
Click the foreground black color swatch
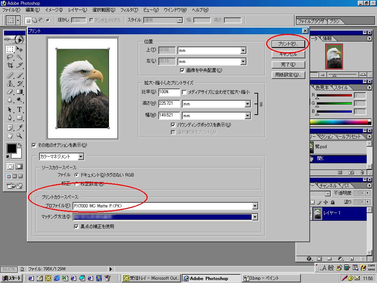(11, 149)
